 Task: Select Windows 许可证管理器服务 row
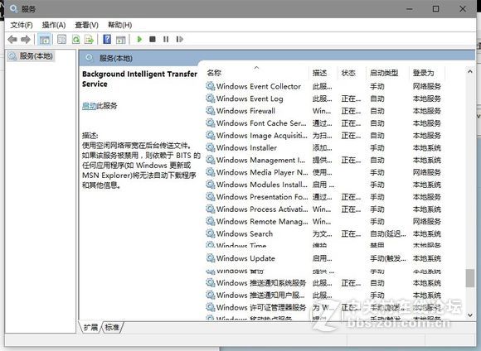(x=323, y=307)
